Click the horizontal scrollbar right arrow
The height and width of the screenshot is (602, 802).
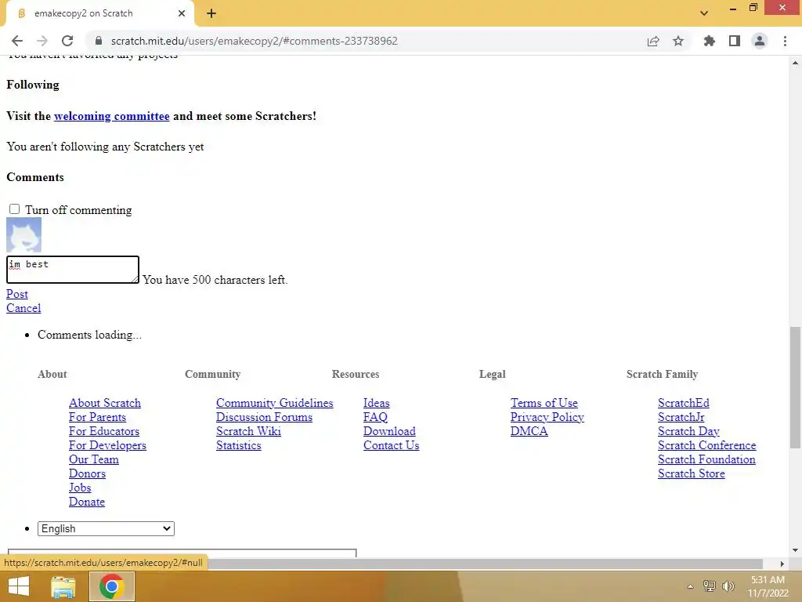782,564
